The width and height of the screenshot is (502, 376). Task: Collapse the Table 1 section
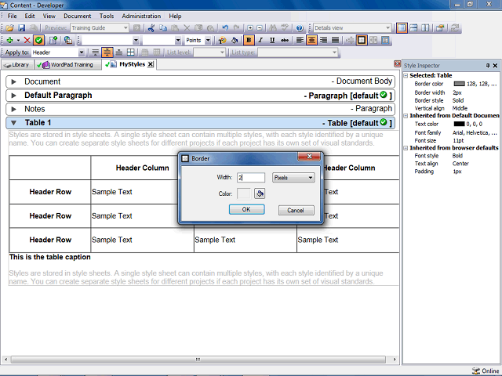tap(13, 123)
